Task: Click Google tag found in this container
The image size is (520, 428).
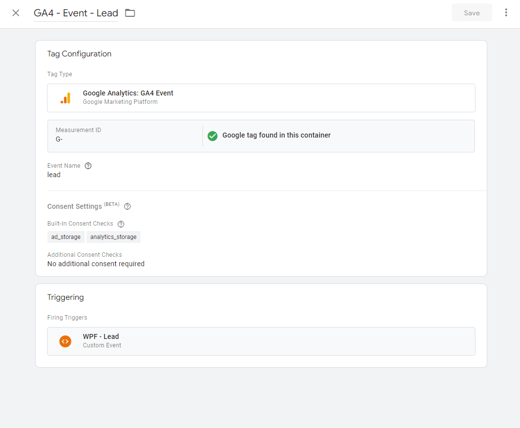Action: click(276, 135)
